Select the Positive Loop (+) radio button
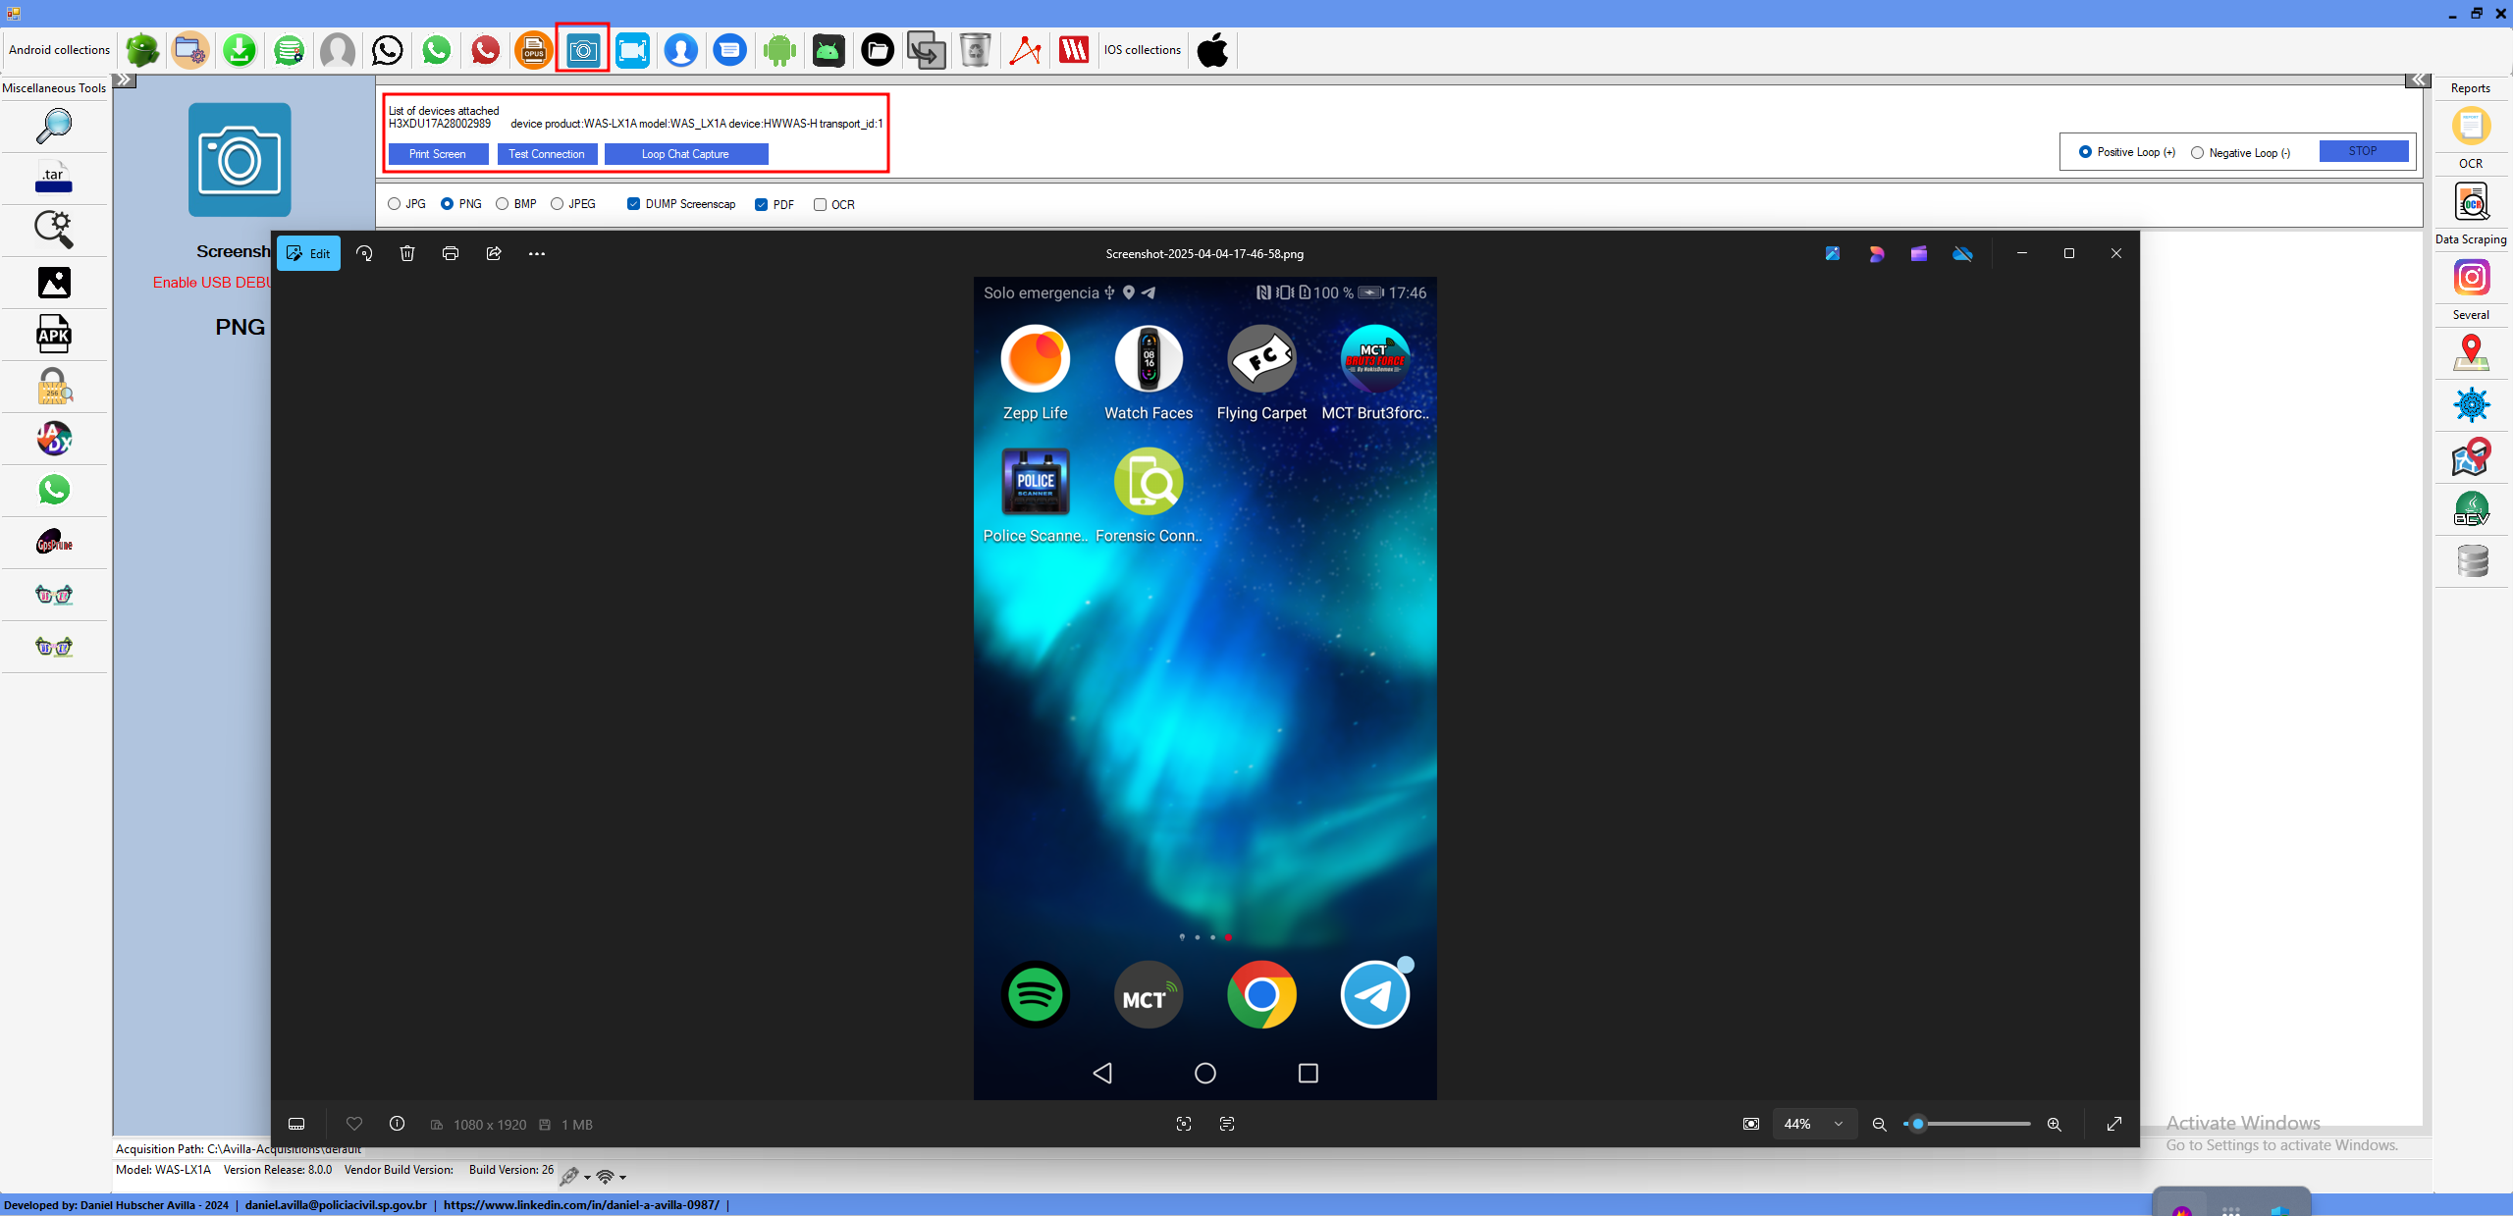 2085,152
